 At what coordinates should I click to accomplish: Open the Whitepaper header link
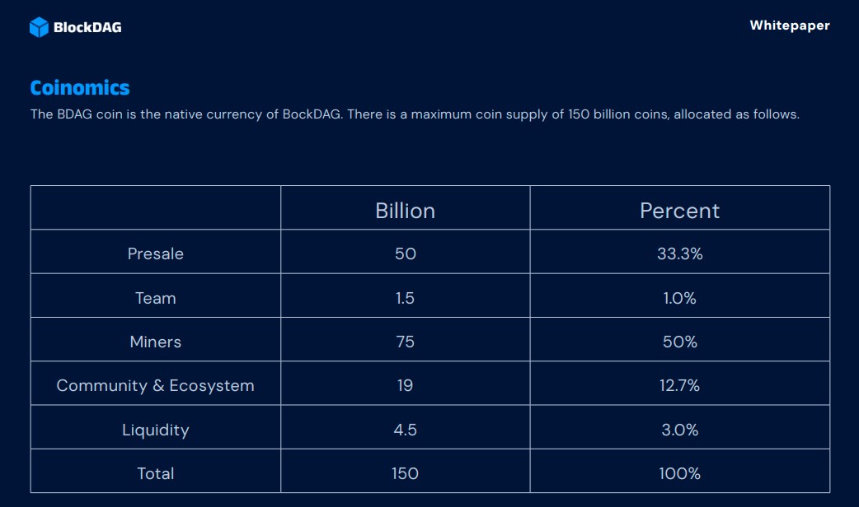click(x=789, y=26)
